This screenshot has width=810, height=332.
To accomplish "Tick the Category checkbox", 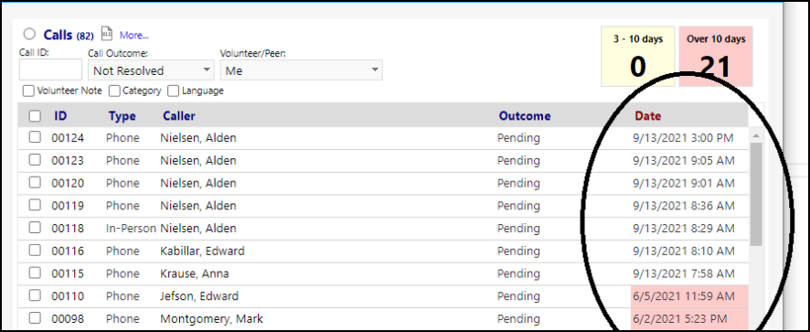I will click(x=114, y=91).
